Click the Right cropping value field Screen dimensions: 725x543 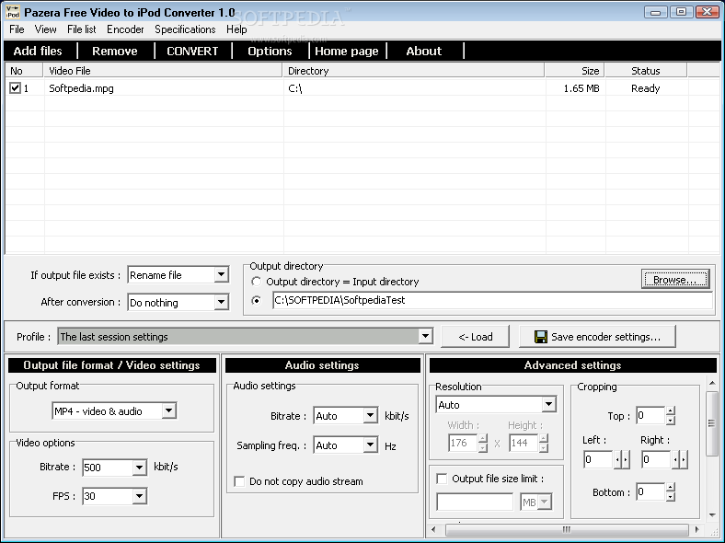[x=656, y=460]
